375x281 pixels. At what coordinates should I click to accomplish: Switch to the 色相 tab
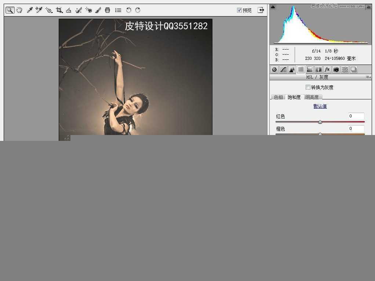278,97
